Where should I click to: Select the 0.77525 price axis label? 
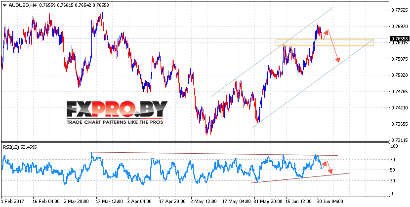click(399, 10)
